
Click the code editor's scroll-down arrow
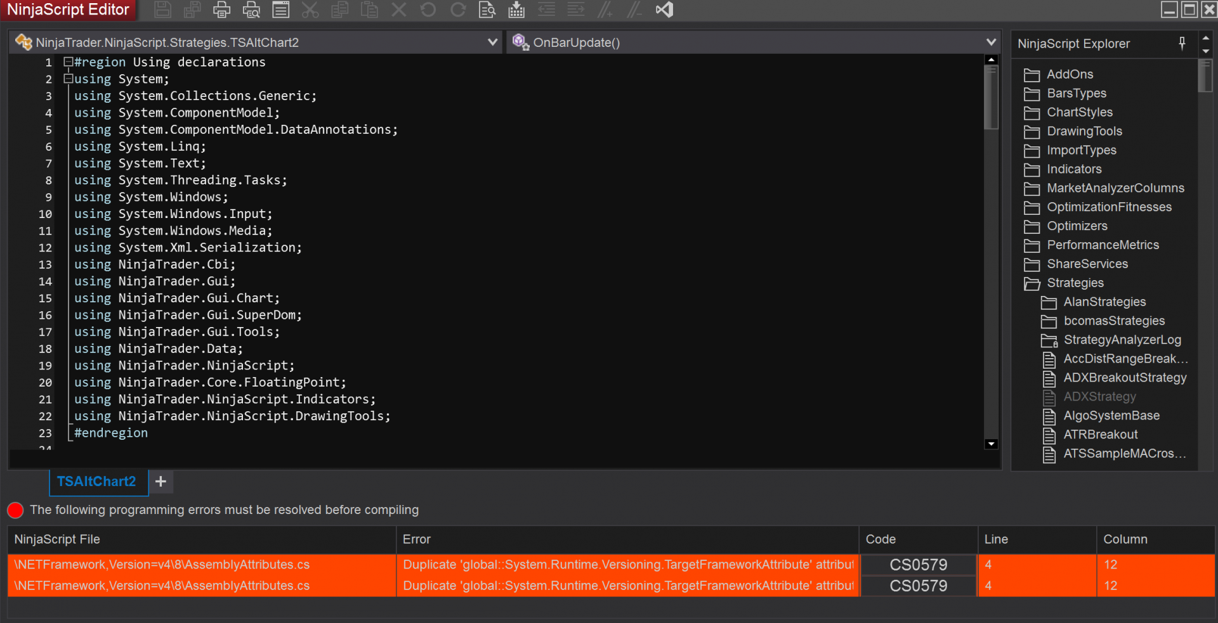pyautogui.click(x=991, y=444)
